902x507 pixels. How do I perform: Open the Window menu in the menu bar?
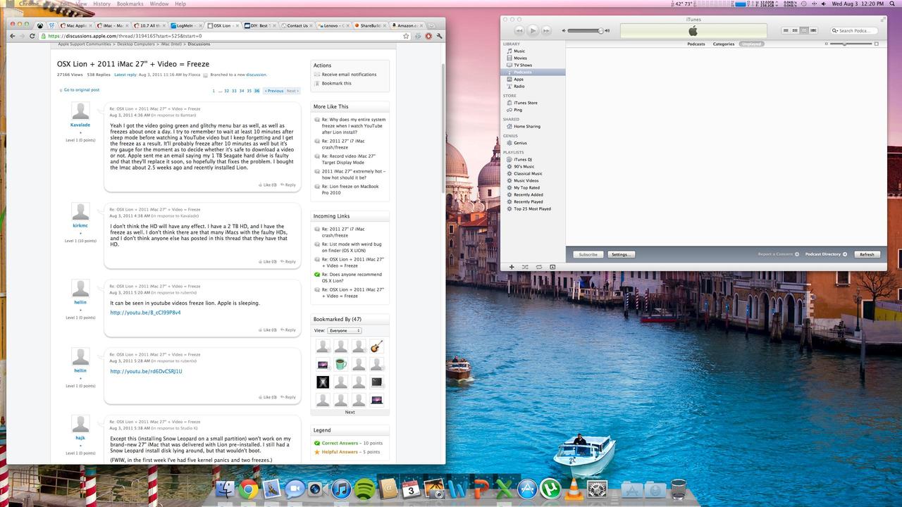coord(159,4)
